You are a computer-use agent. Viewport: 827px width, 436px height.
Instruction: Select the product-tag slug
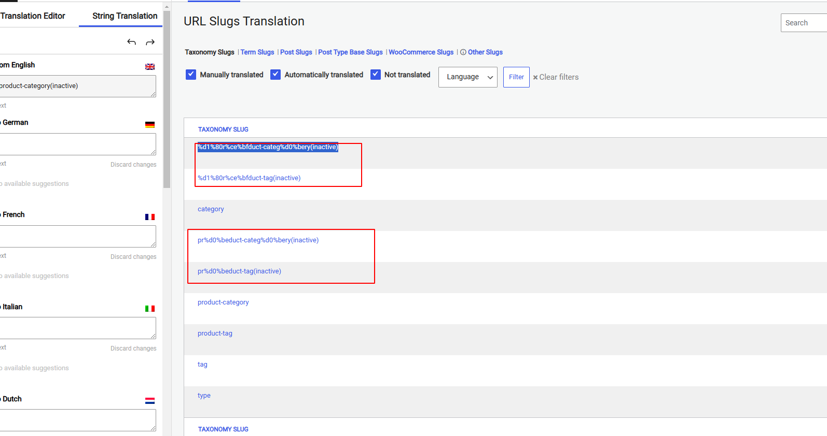coord(215,333)
